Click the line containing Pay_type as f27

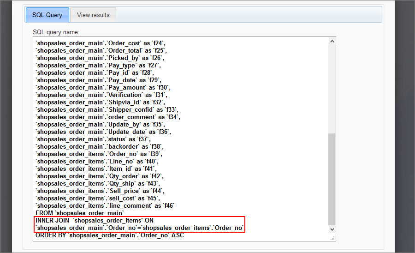click(98, 66)
